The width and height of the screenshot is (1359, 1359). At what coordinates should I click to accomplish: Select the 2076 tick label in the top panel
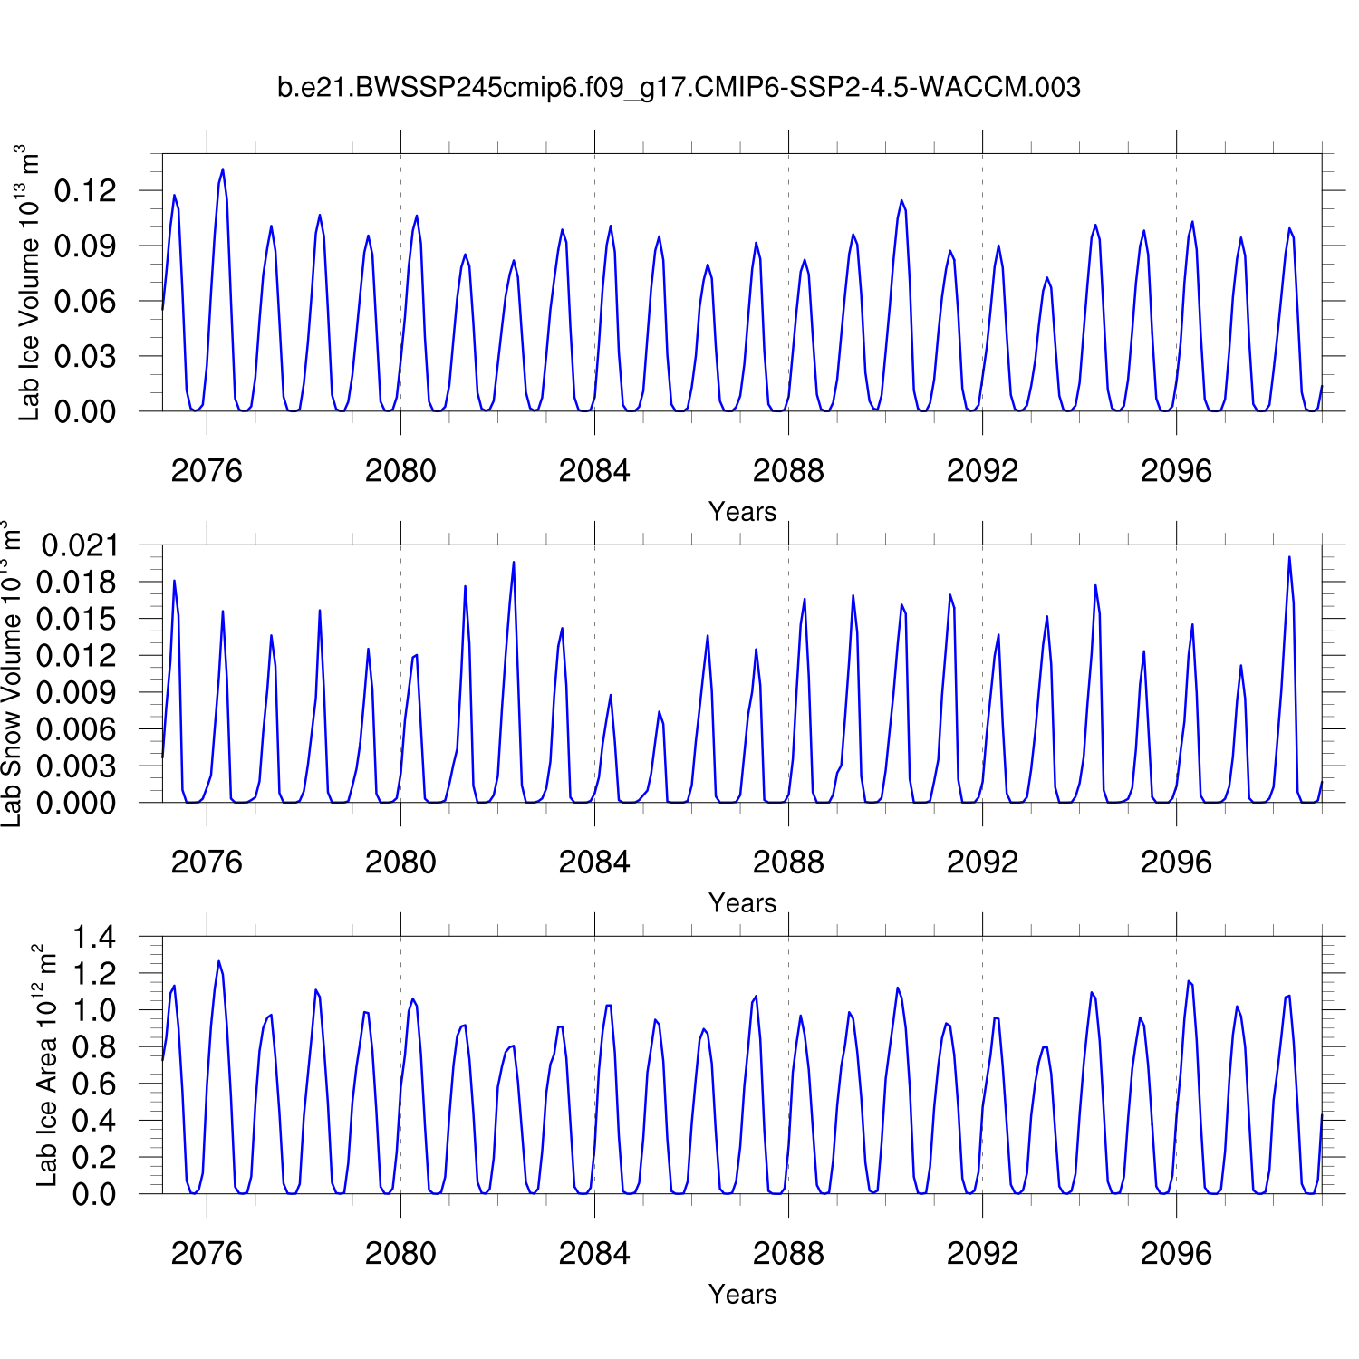[x=207, y=471]
